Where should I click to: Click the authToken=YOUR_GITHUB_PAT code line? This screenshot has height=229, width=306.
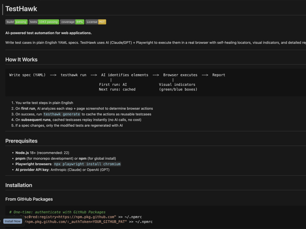(89, 222)
